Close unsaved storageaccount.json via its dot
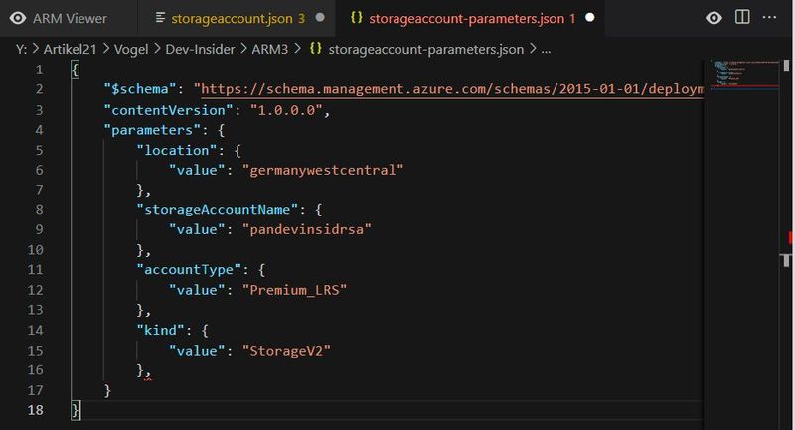The image size is (795, 430). 320,17
